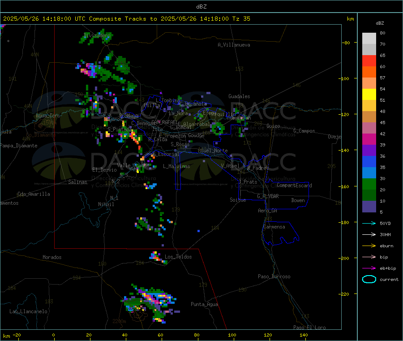Click the Nihuil location label
Screen dimensions: 403x341
(x=106, y=204)
